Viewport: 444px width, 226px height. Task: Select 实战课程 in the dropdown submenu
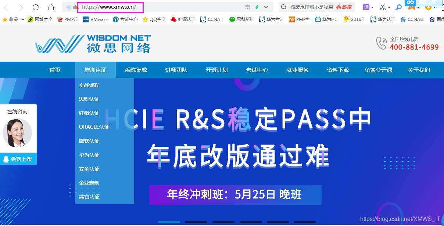click(105, 85)
